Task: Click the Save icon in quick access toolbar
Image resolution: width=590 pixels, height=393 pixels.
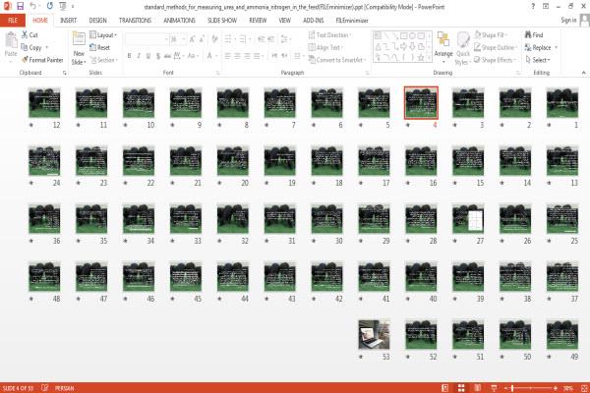Action: [x=21, y=6]
